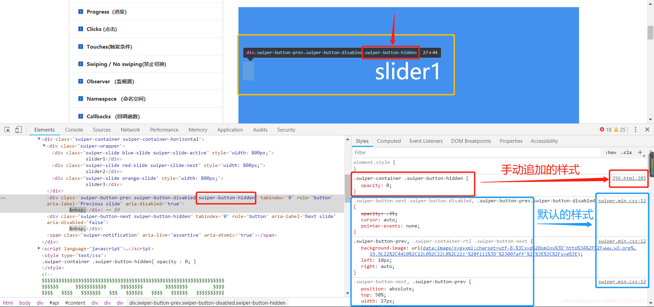The width and height of the screenshot is (654, 307).
Task: Click the Clicks list arrow icon
Action: (81, 29)
